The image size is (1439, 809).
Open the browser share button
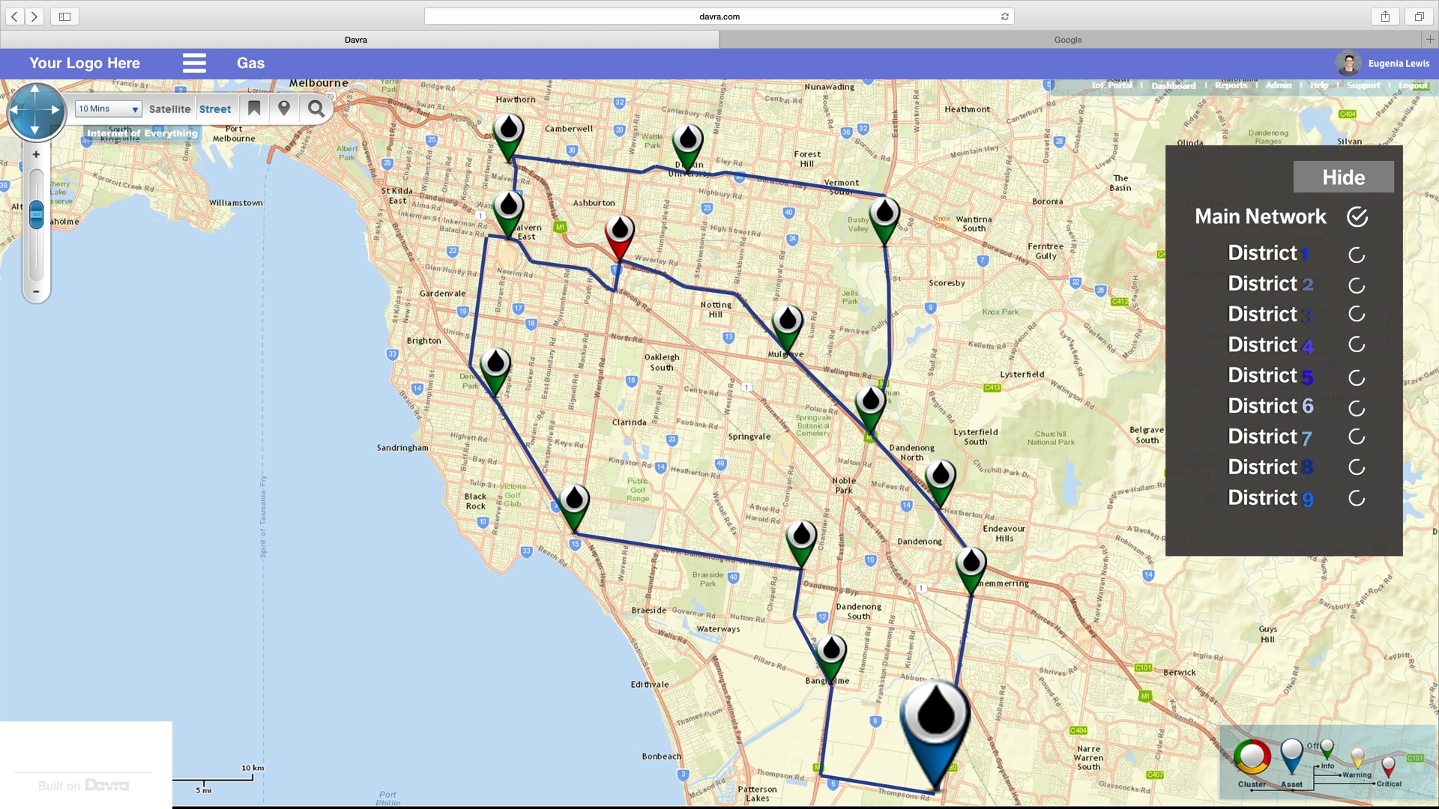1385,16
